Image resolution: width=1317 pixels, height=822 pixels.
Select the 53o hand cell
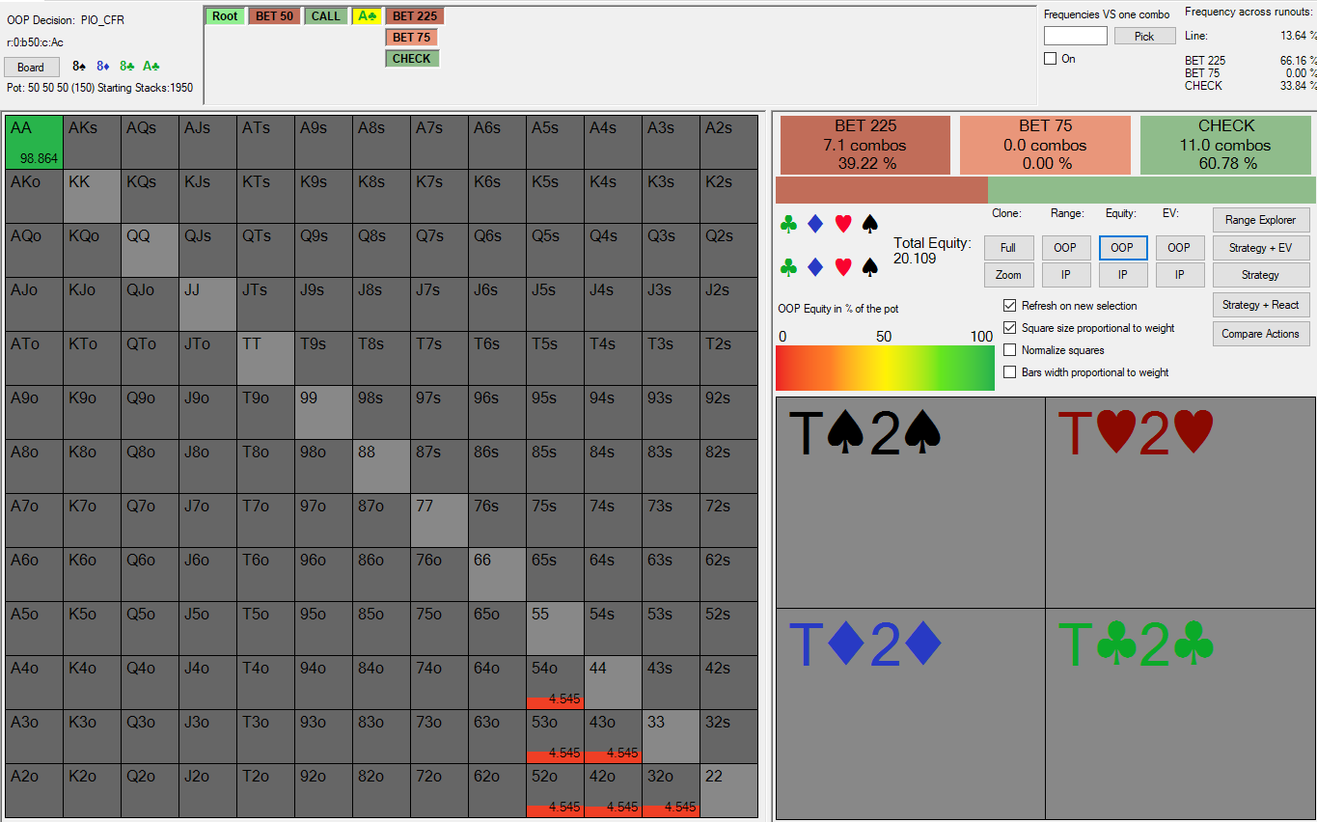pyautogui.click(x=555, y=736)
